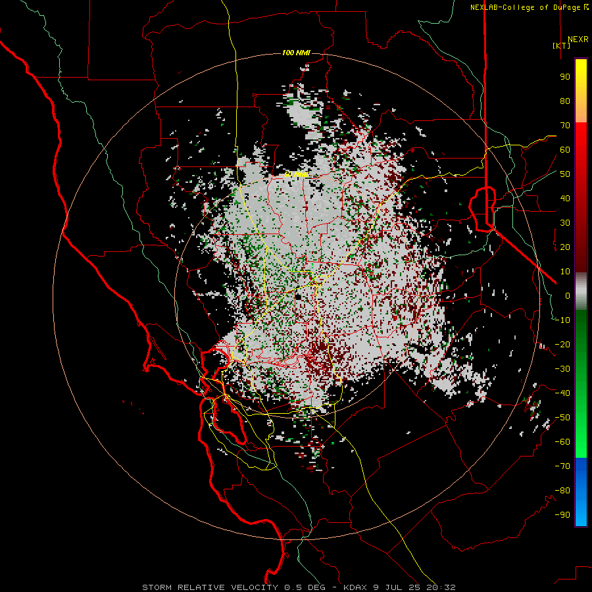
Task: Click the 90 value on the velocity scale
Action: click(x=565, y=77)
